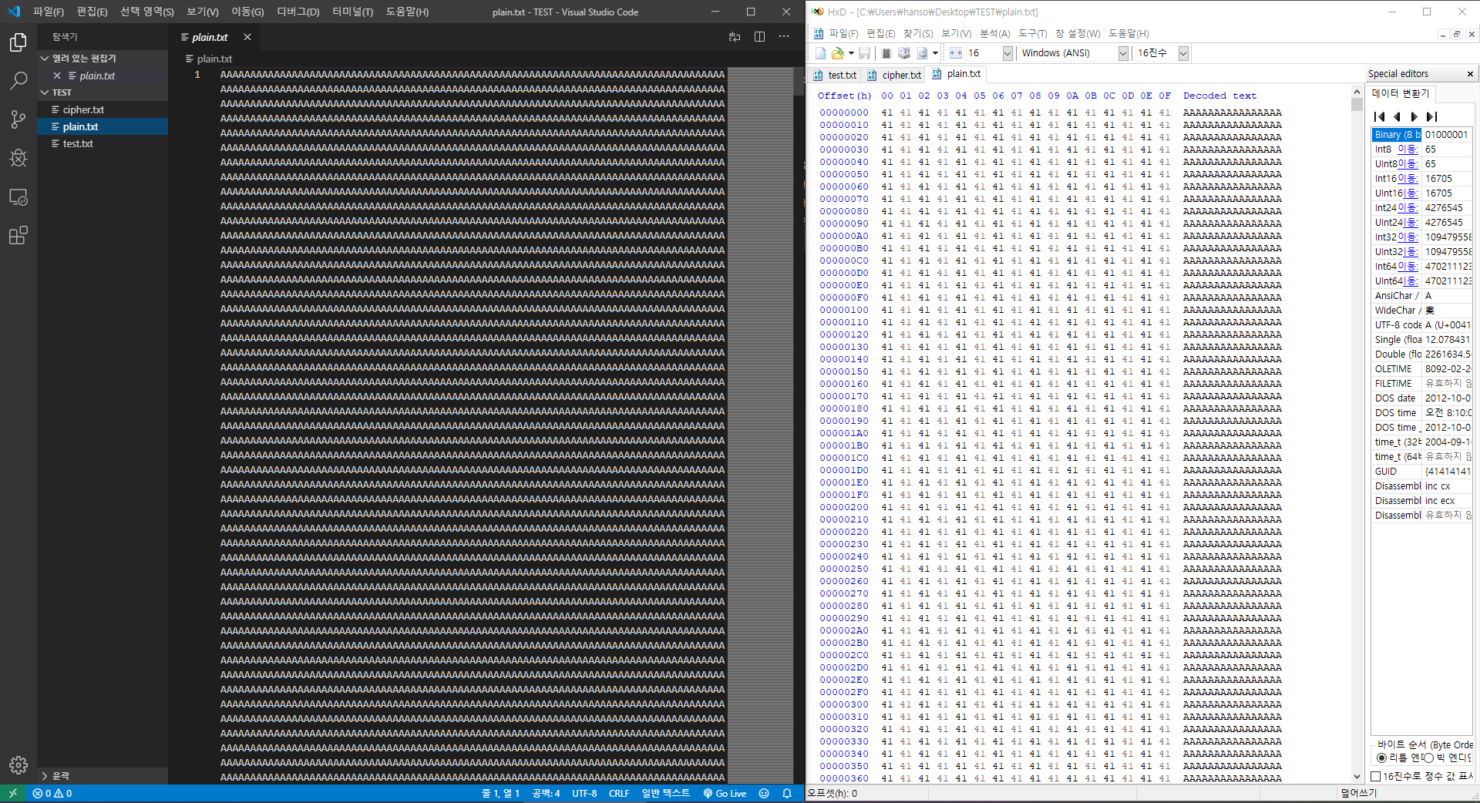Click Int8 이동 link

(x=1408, y=150)
